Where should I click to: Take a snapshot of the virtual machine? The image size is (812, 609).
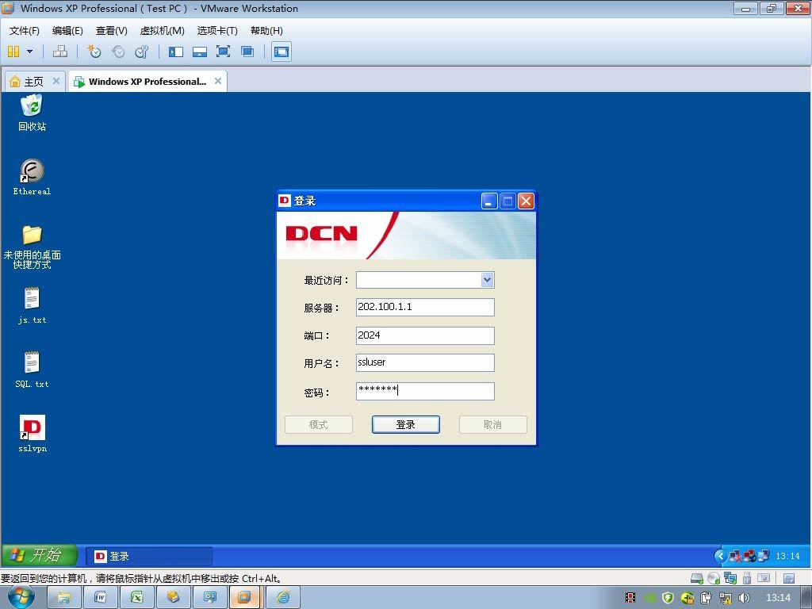point(94,52)
